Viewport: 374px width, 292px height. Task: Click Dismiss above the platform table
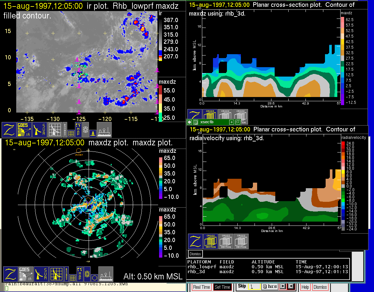point(195,254)
